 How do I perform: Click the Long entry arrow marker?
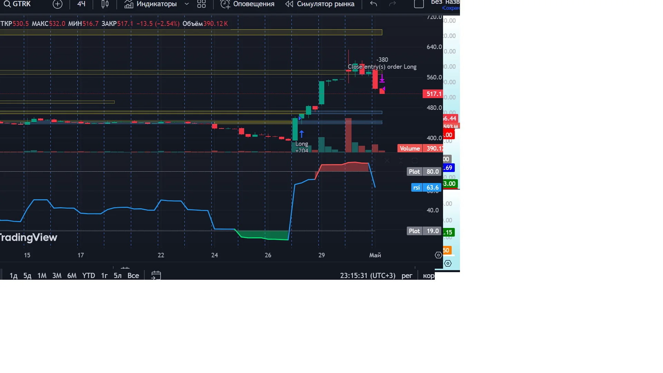[301, 134]
